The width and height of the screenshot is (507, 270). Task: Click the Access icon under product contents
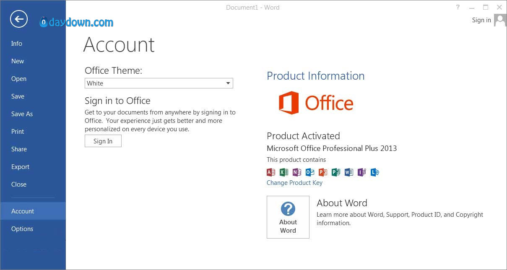tap(271, 172)
